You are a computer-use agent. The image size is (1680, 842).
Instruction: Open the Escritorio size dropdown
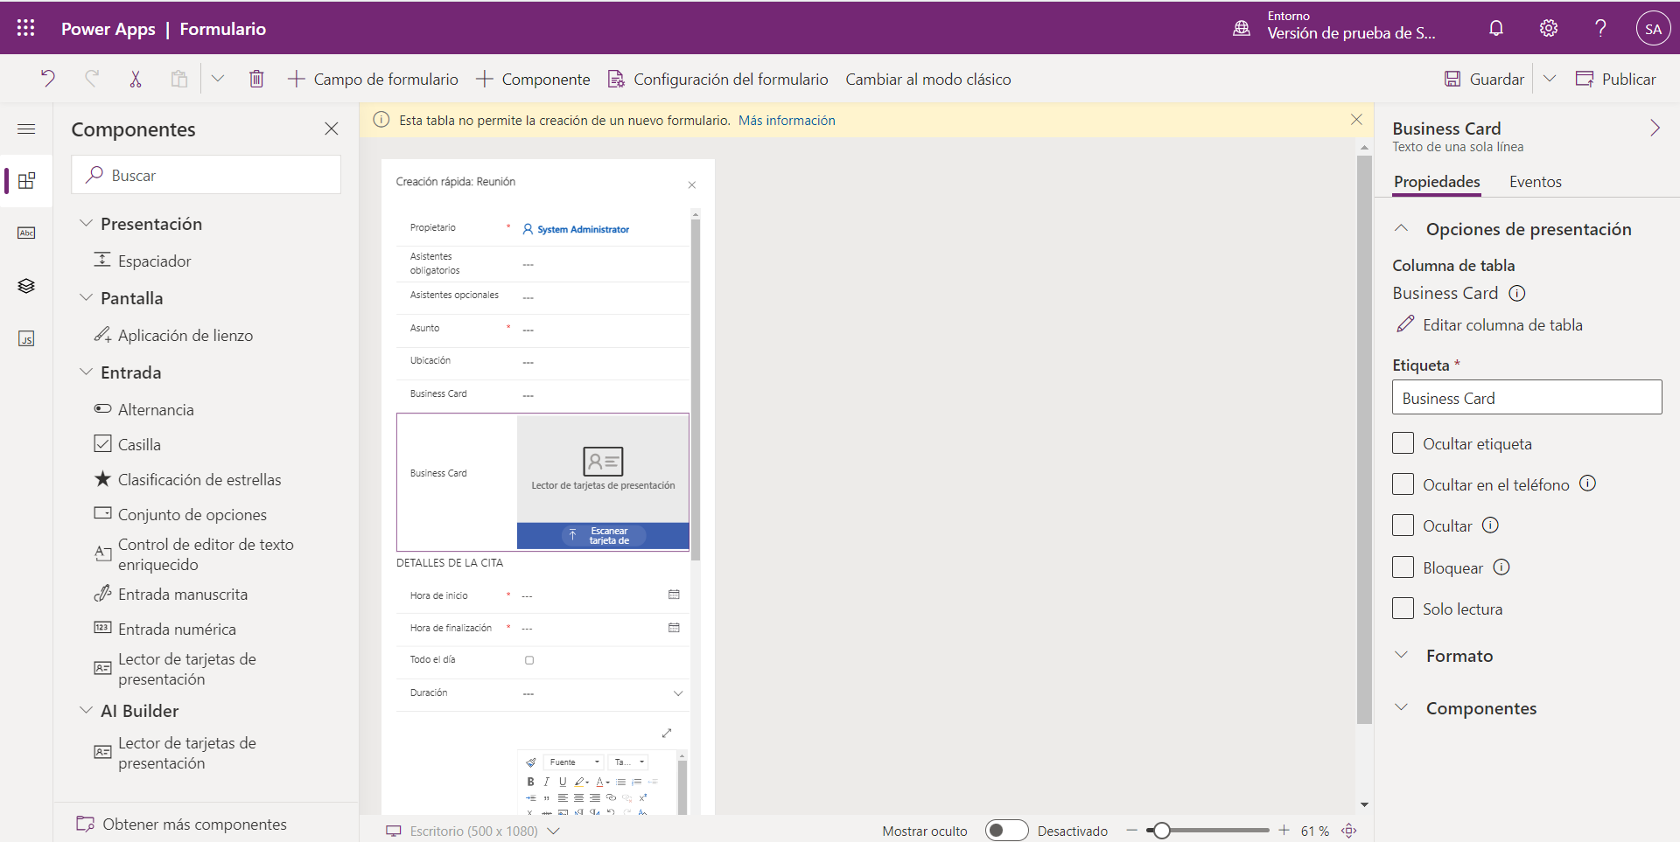click(553, 831)
